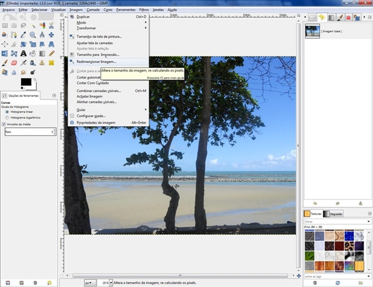Toggle the Amostra da média checkbox
Screen dimensions: 373x287
click(4, 124)
